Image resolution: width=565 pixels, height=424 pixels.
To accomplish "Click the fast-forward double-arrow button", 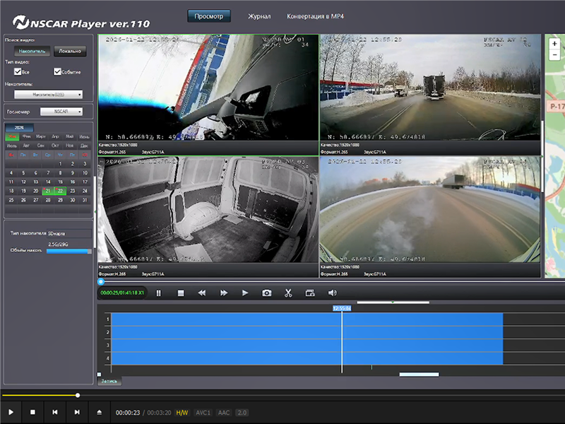I will 224,293.
